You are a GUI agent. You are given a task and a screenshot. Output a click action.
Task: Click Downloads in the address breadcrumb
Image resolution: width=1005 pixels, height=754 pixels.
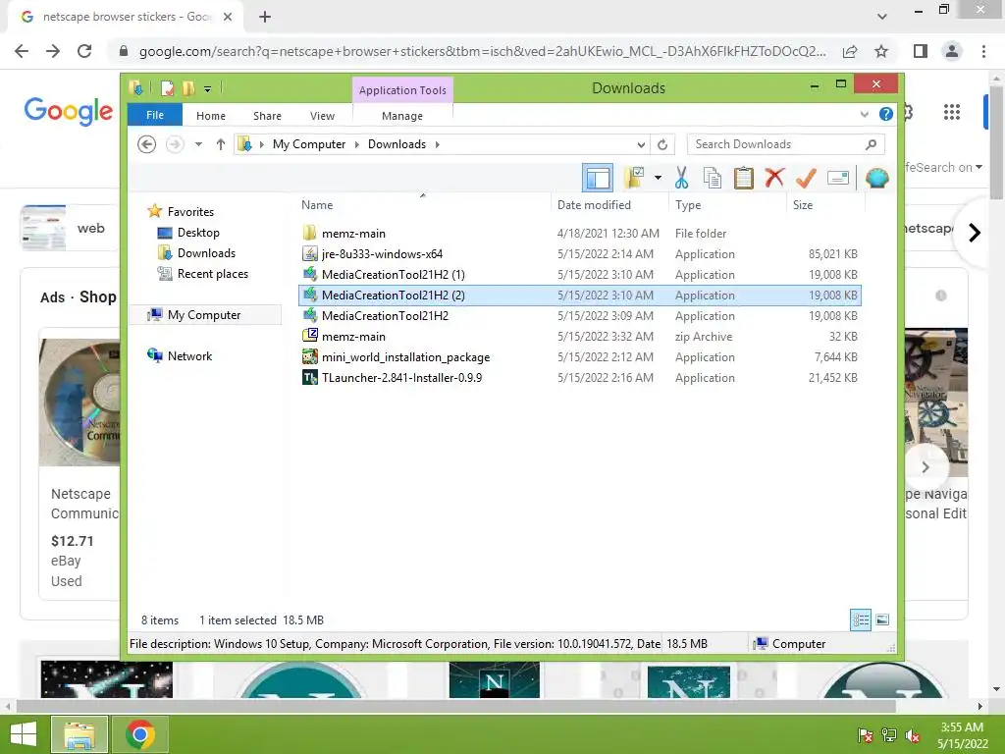(x=397, y=144)
